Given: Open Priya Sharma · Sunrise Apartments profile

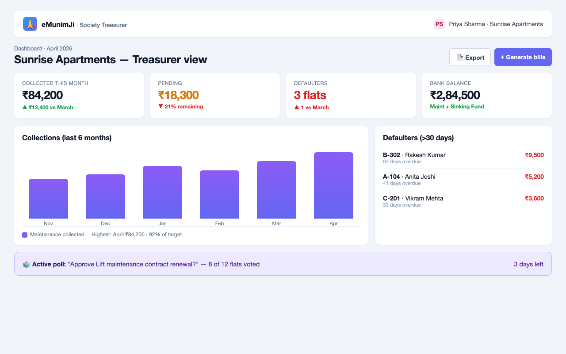Looking at the screenshot, I should click(x=488, y=24).
